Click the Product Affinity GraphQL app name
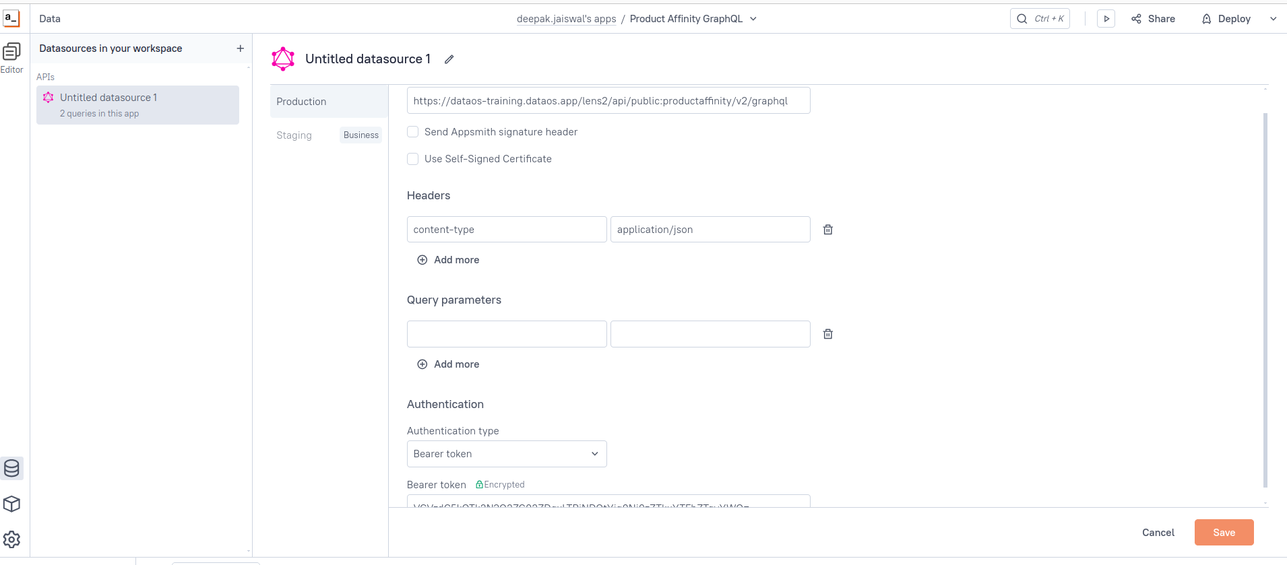The height and width of the screenshot is (565, 1287). pyautogui.click(x=686, y=19)
